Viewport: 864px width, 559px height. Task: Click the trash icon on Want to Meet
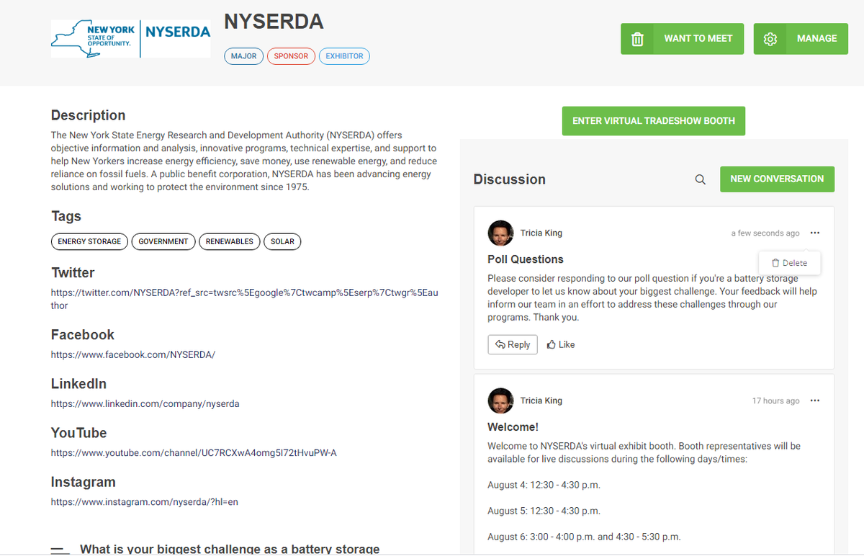point(637,39)
